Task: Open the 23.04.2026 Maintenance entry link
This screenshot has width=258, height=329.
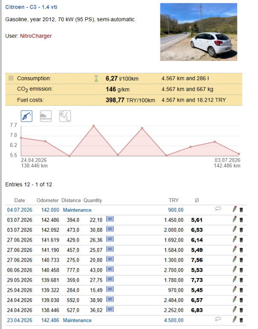Action: [x=77, y=320]
